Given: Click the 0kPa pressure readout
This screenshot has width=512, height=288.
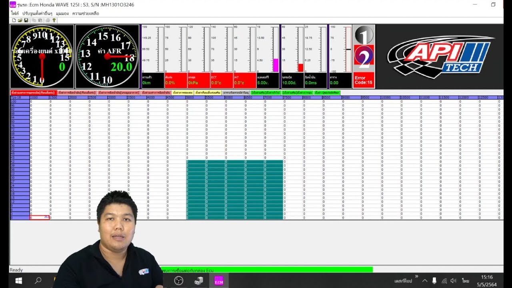Looking at the screenshot, I should tap(198, 80).
